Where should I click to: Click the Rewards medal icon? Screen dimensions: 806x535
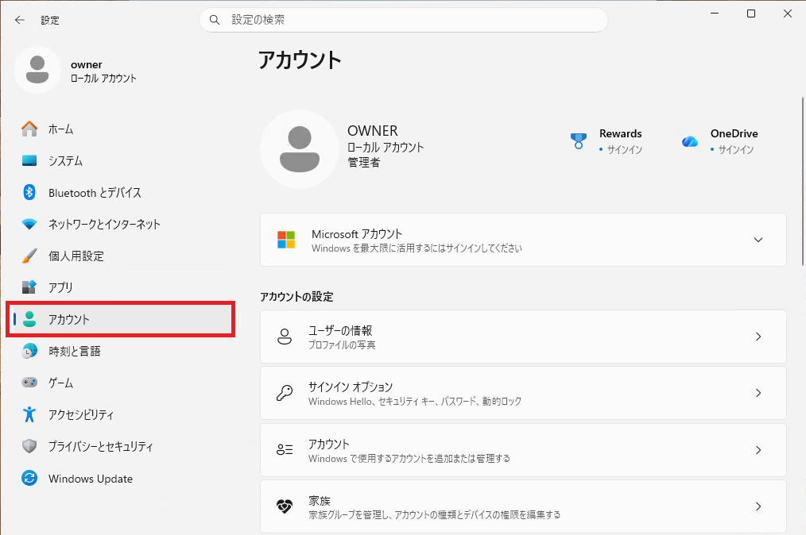coord(579,140)
